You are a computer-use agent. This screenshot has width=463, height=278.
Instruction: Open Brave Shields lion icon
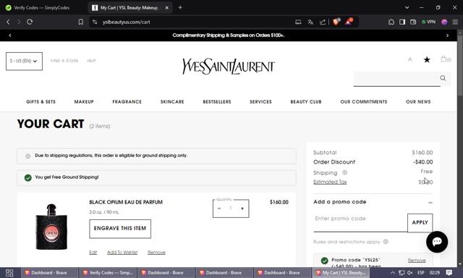[336, 22]
